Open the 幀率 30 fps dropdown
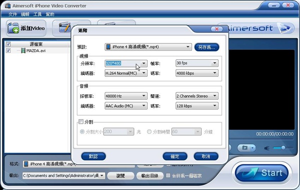Viewport: 300px width, 190px height. point(197,63)
